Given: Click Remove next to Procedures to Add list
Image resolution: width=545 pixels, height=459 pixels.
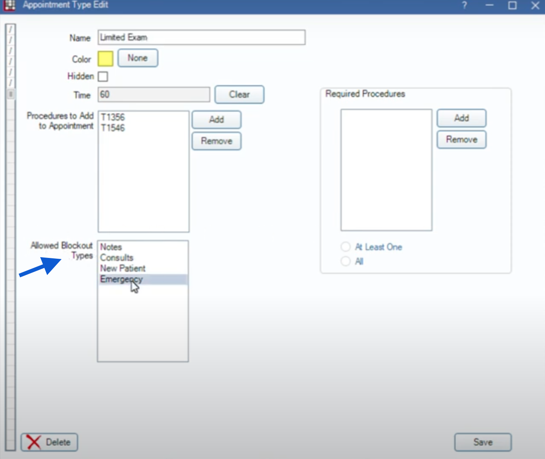Looking at the screenshot, I should (216, 141).
